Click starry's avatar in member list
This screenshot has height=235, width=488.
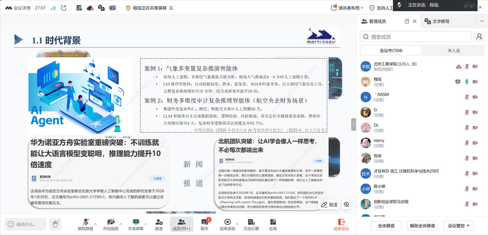click(x=366, y=143)
